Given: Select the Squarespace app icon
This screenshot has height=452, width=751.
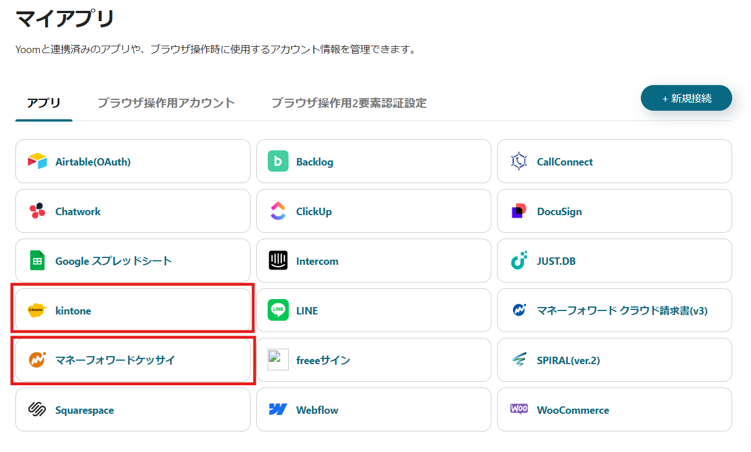Looking at the screenshot, I should (36, 409).
